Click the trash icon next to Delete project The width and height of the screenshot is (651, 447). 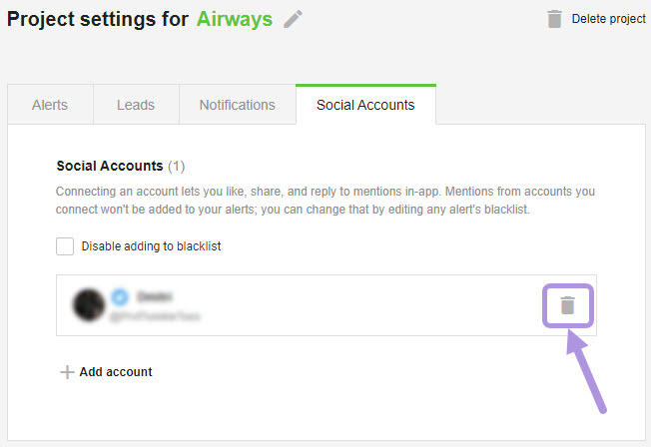(554, 19)
